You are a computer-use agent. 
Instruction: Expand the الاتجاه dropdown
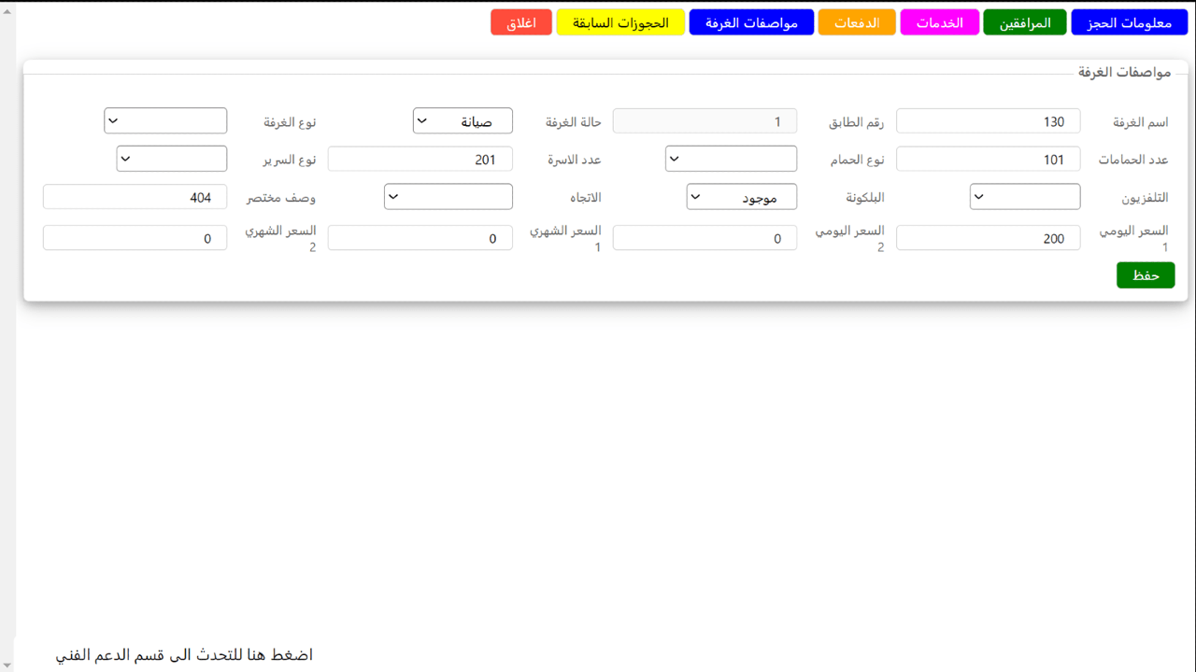(448, 197)
